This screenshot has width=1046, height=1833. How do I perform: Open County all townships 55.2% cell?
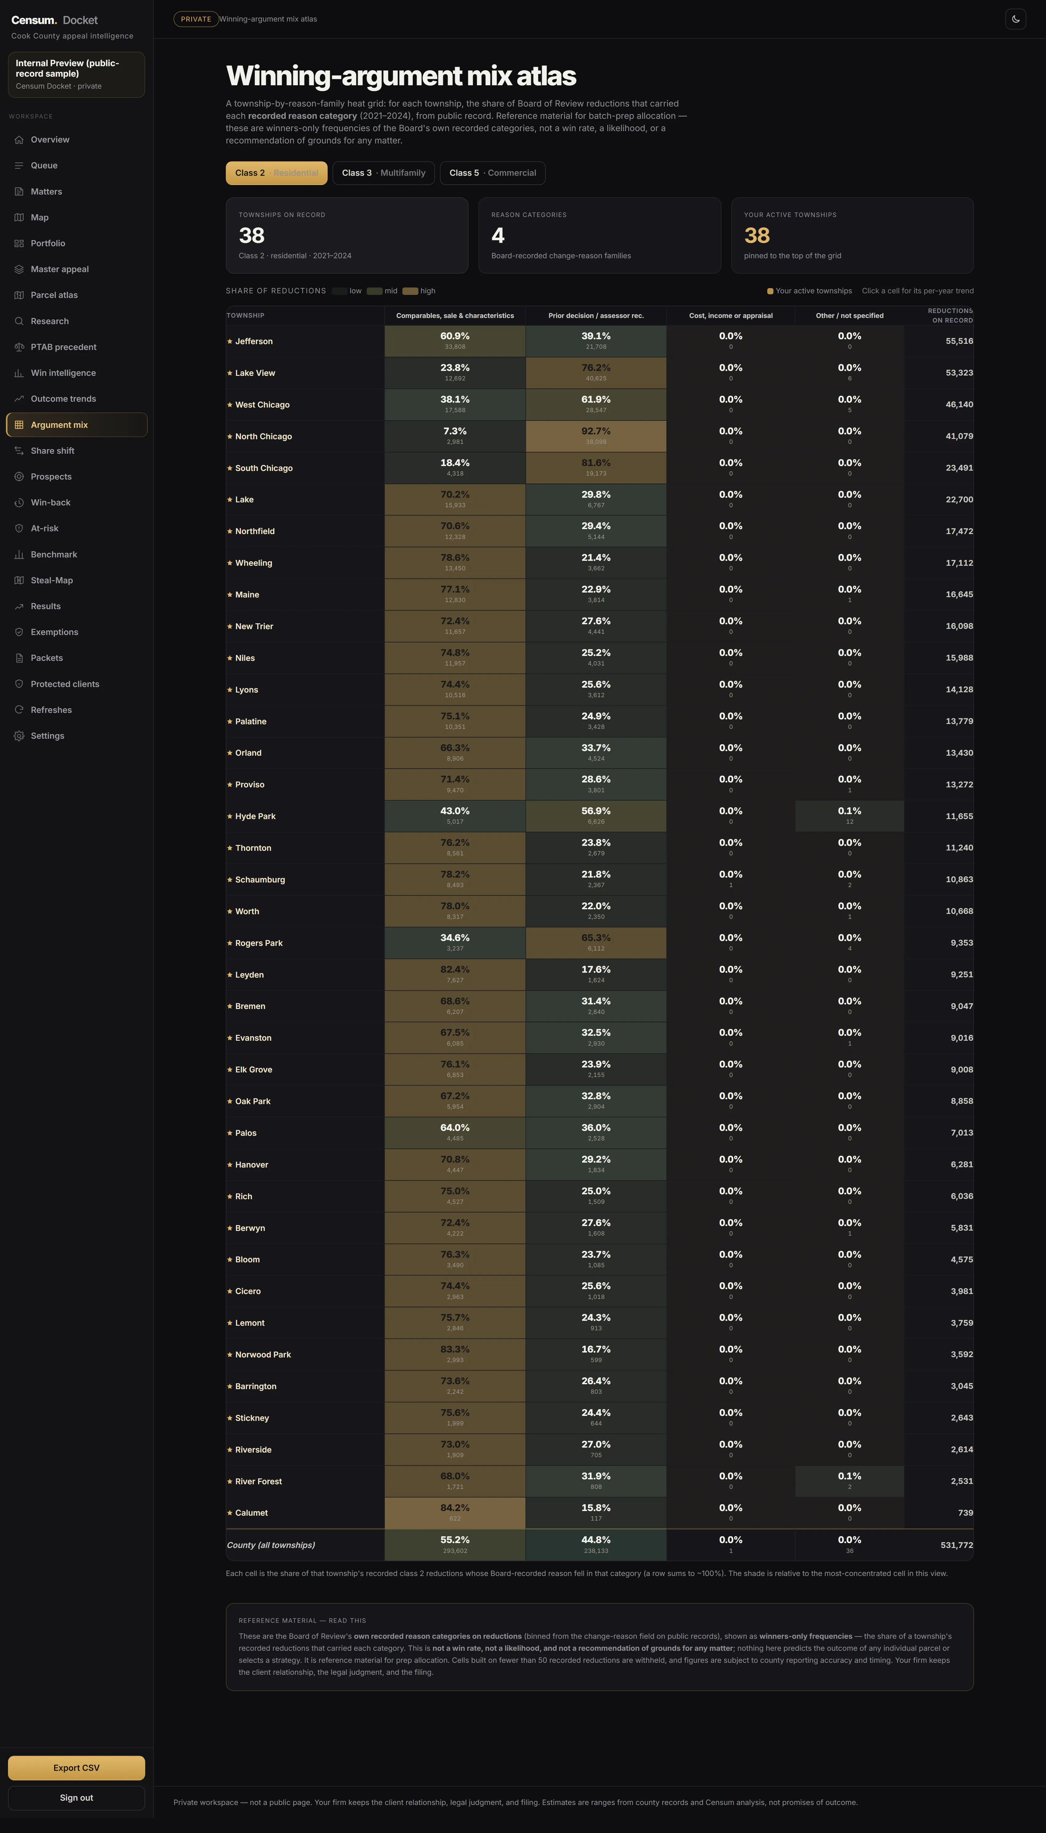click(x=455, y=1545)
